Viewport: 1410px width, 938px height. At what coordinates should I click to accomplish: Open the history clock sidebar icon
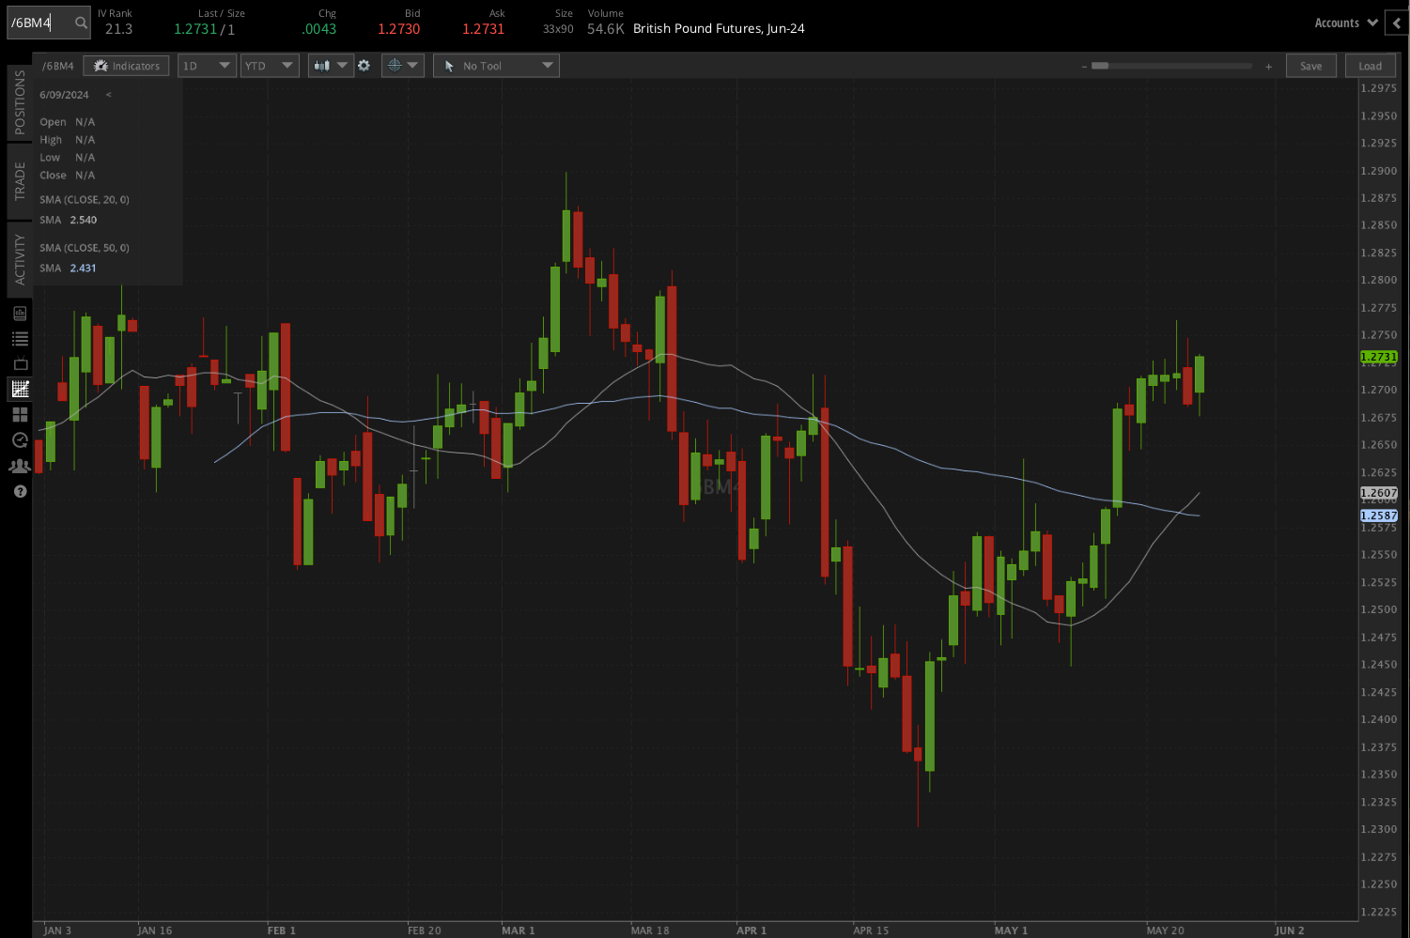pos(20,439)
